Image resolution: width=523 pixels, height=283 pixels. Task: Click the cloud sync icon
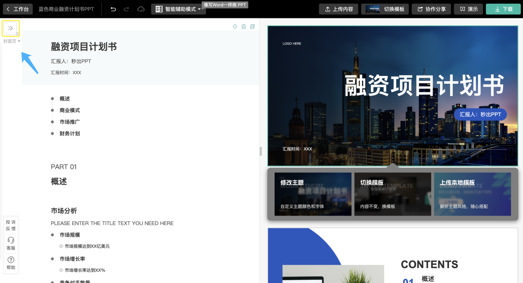141,9
